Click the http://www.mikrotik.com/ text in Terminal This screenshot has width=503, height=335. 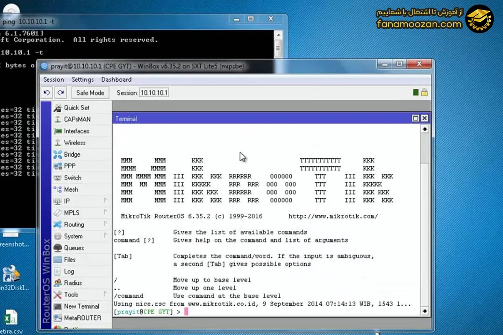333,216
